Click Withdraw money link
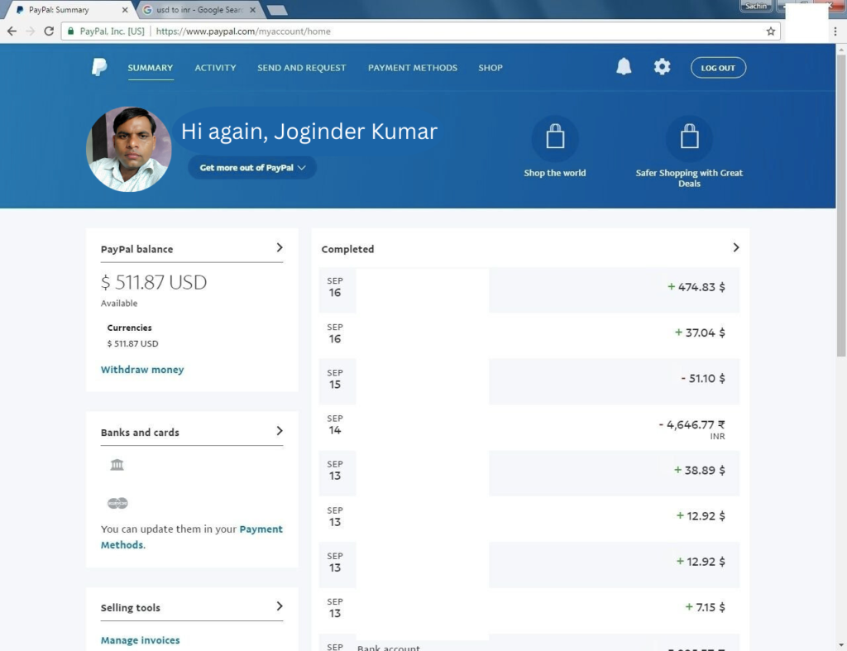Image resolution: width=847 pixels, height=651 pixels. 142,370
